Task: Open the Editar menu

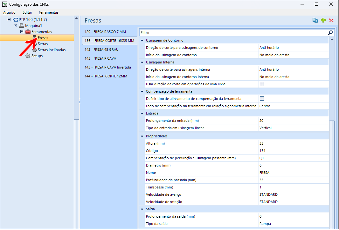Action: click(x=27, y=12)
